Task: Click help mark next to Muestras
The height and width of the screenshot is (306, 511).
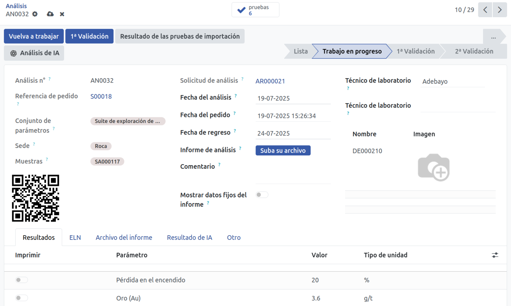Action: [47, 160]
